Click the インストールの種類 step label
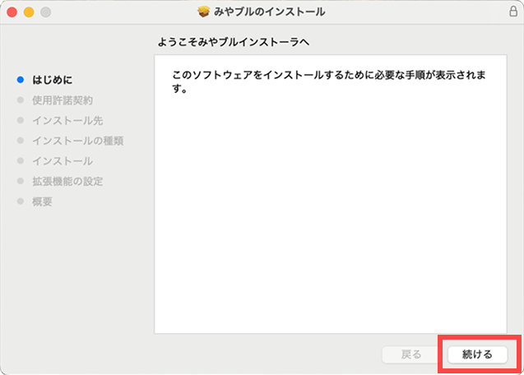The width and height of the screenshot is (524, 375). pos(77,141)
